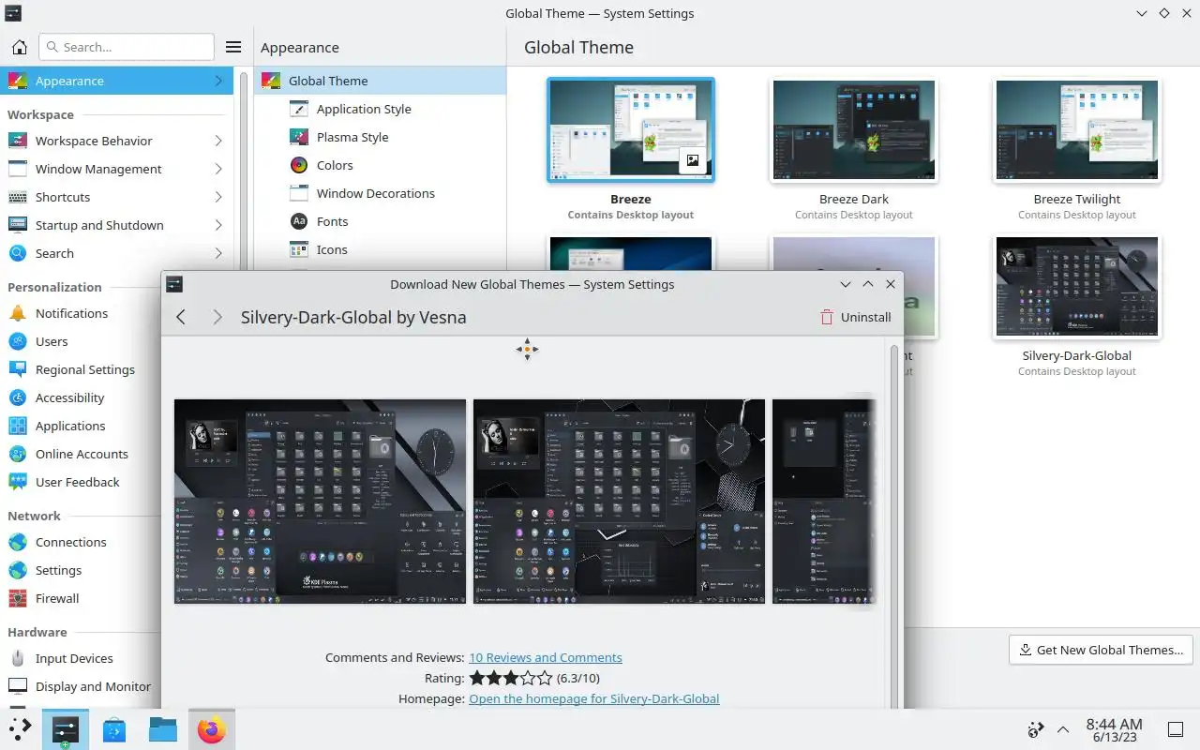Image resolution: width=1200 pixels, height=750 pixels.
Task: Expand the Shortcuts chevron
Action: 218,197
